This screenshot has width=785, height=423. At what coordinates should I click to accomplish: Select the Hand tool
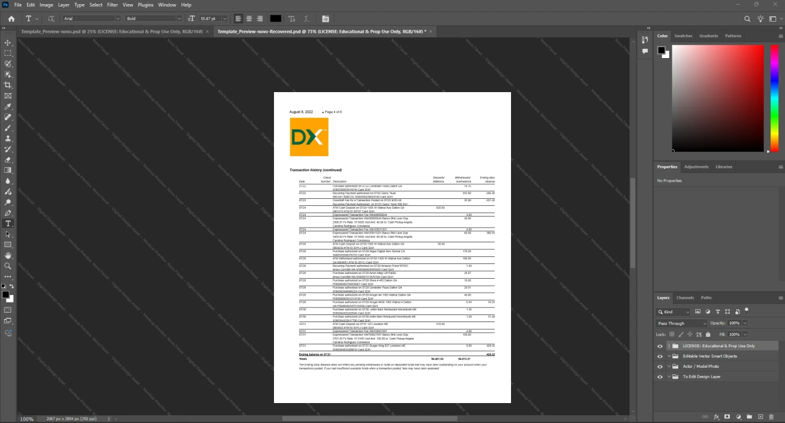click(x=8, y=255)
